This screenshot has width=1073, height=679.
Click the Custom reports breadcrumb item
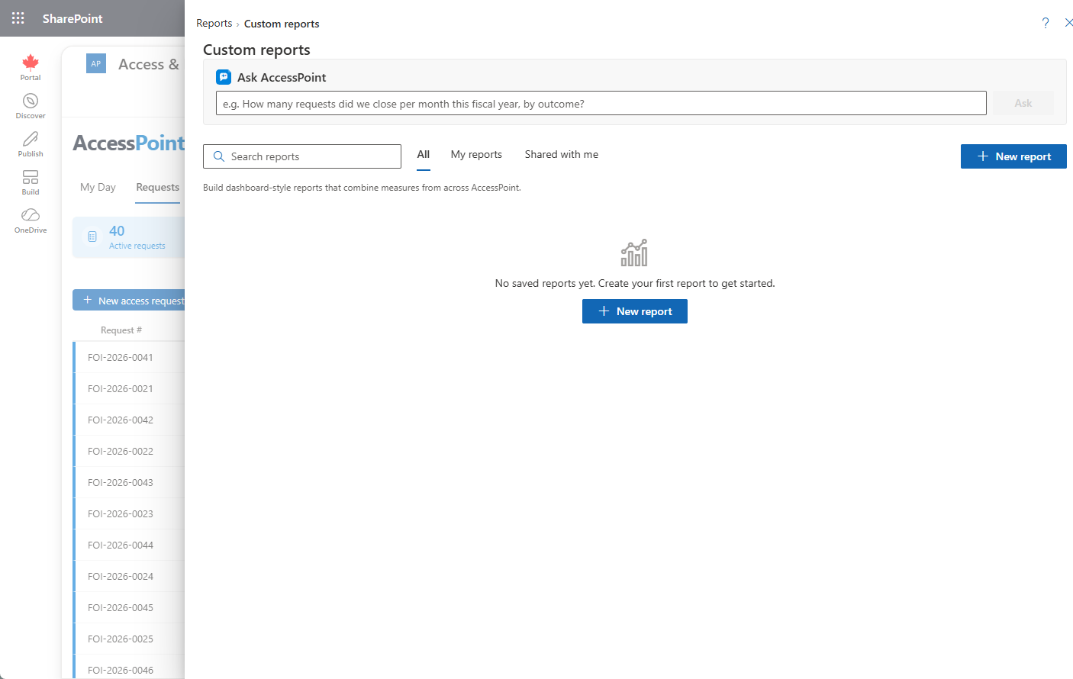282,24
